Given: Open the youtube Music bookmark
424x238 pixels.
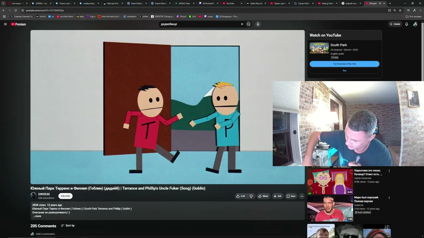Looking at the screenshot, I should coord(65,17).
